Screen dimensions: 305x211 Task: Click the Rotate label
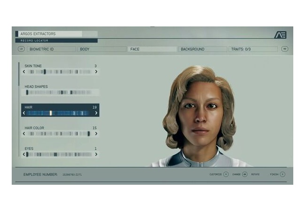255,174
